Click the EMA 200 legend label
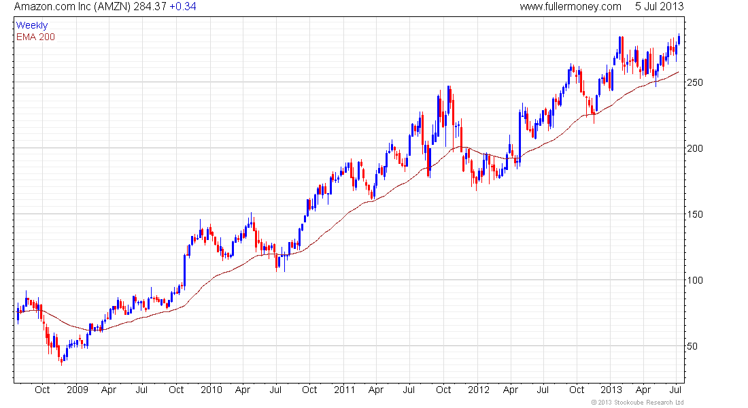The image size is (748, 408). [35, 37]
